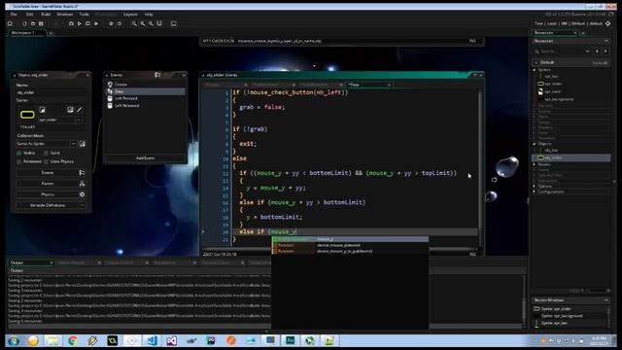Viewport: 622px width, 350px height.
Task: Select spr_background in Resources tree
Action: coord(559,99)
